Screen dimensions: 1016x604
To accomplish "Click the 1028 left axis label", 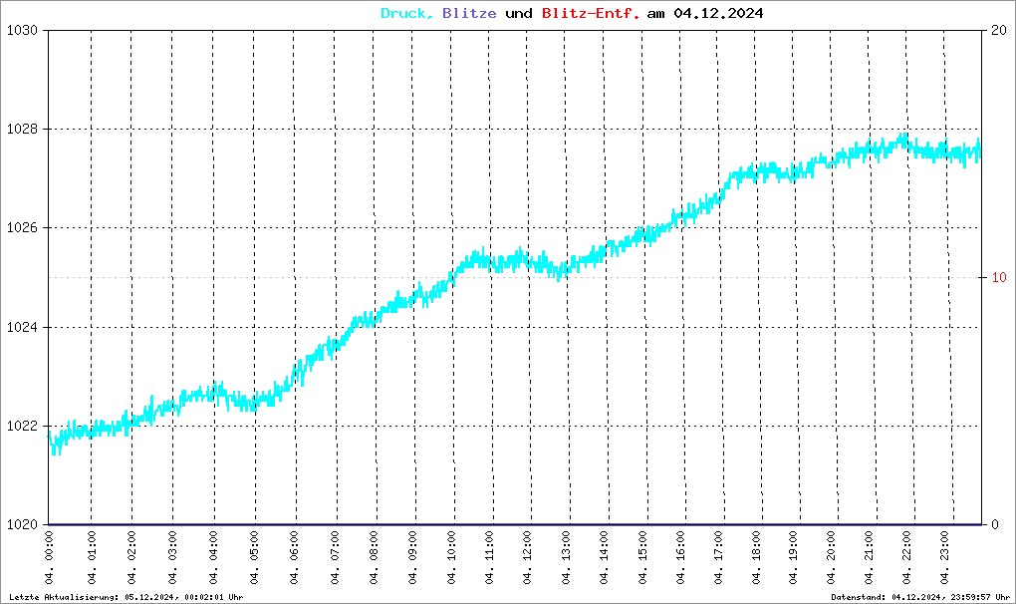I will point(22,129).
